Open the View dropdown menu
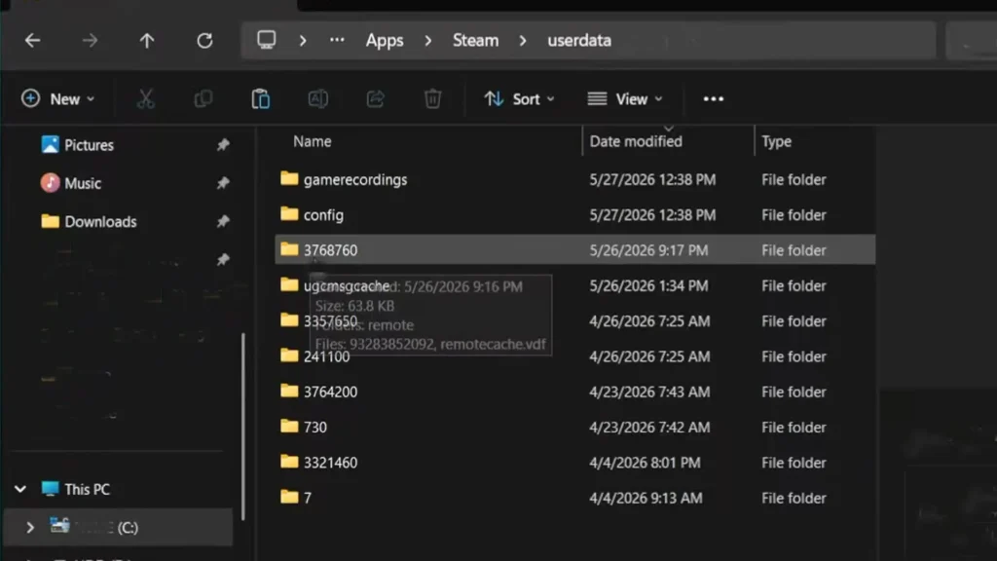Image resolution: width=997 pixels, height=561 pixels. [625, 99]
